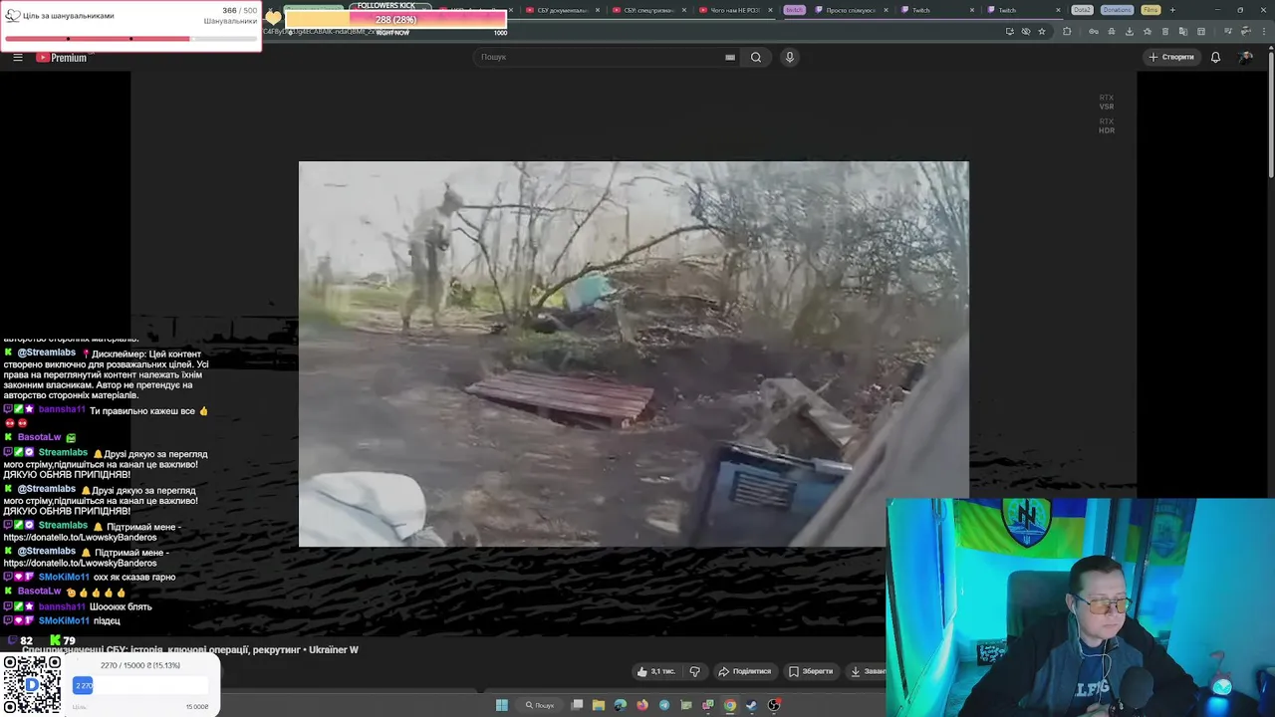Open the translate extension icon
This screenshot has height=717, width=1275.
click(x=1183, y=31)
